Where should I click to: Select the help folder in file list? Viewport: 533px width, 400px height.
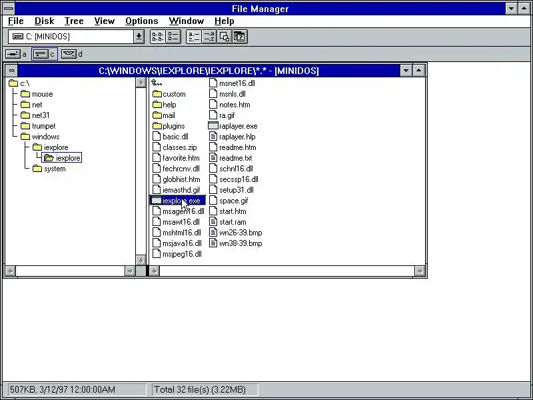pyautogui.click(x=164, y=105)
